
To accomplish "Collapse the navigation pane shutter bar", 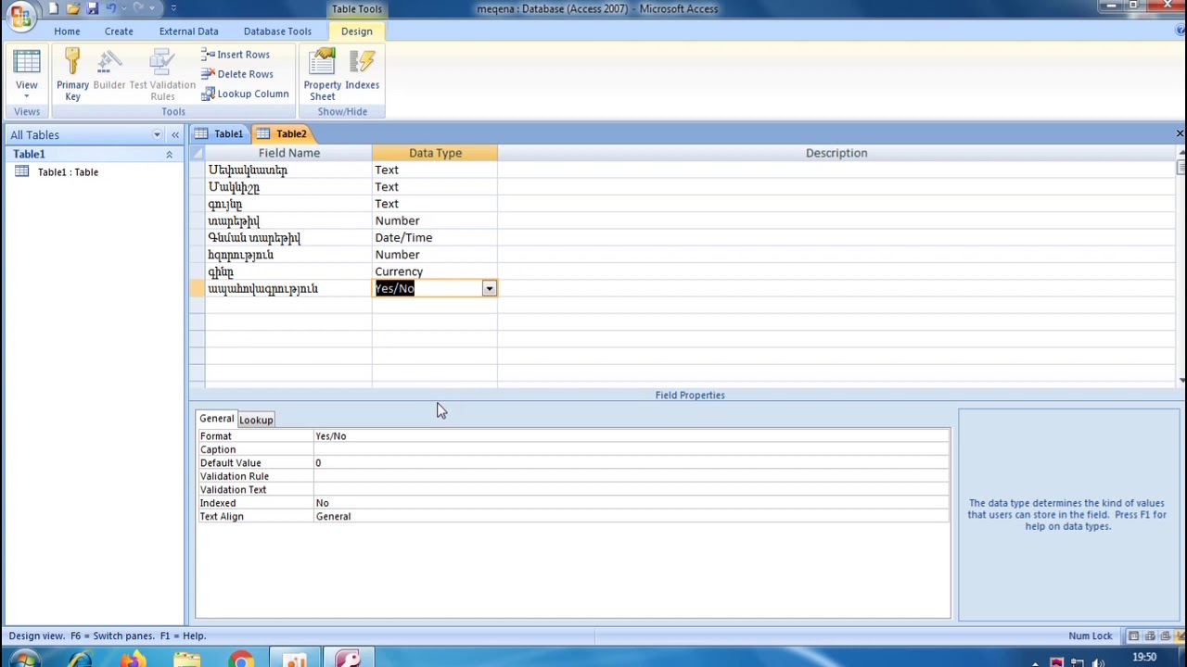I will pyautogui.click(x=174, y=135).
